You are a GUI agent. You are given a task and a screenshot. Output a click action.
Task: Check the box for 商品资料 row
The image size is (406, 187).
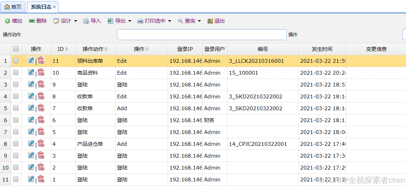16,73
